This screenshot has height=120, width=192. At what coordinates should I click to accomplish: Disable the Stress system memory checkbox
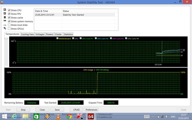(x=9, y=21)
